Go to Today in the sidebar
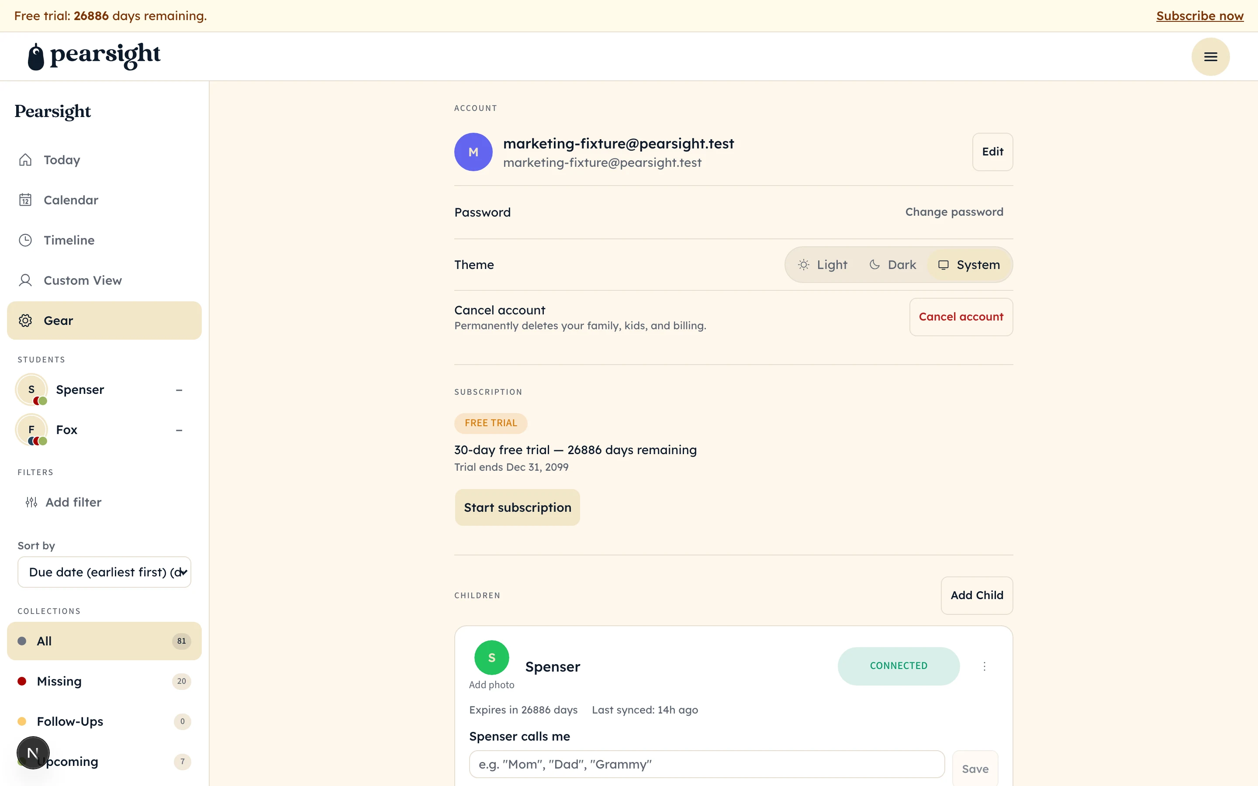The image size is (1258, 786). click(x=104, y=159)
